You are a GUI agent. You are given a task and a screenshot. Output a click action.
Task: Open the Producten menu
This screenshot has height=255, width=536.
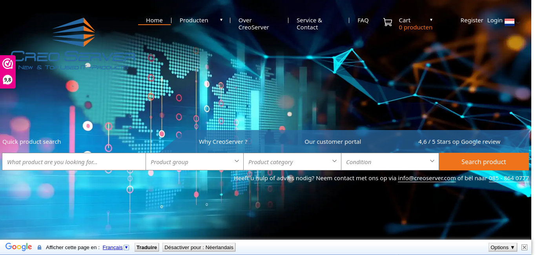194,20
